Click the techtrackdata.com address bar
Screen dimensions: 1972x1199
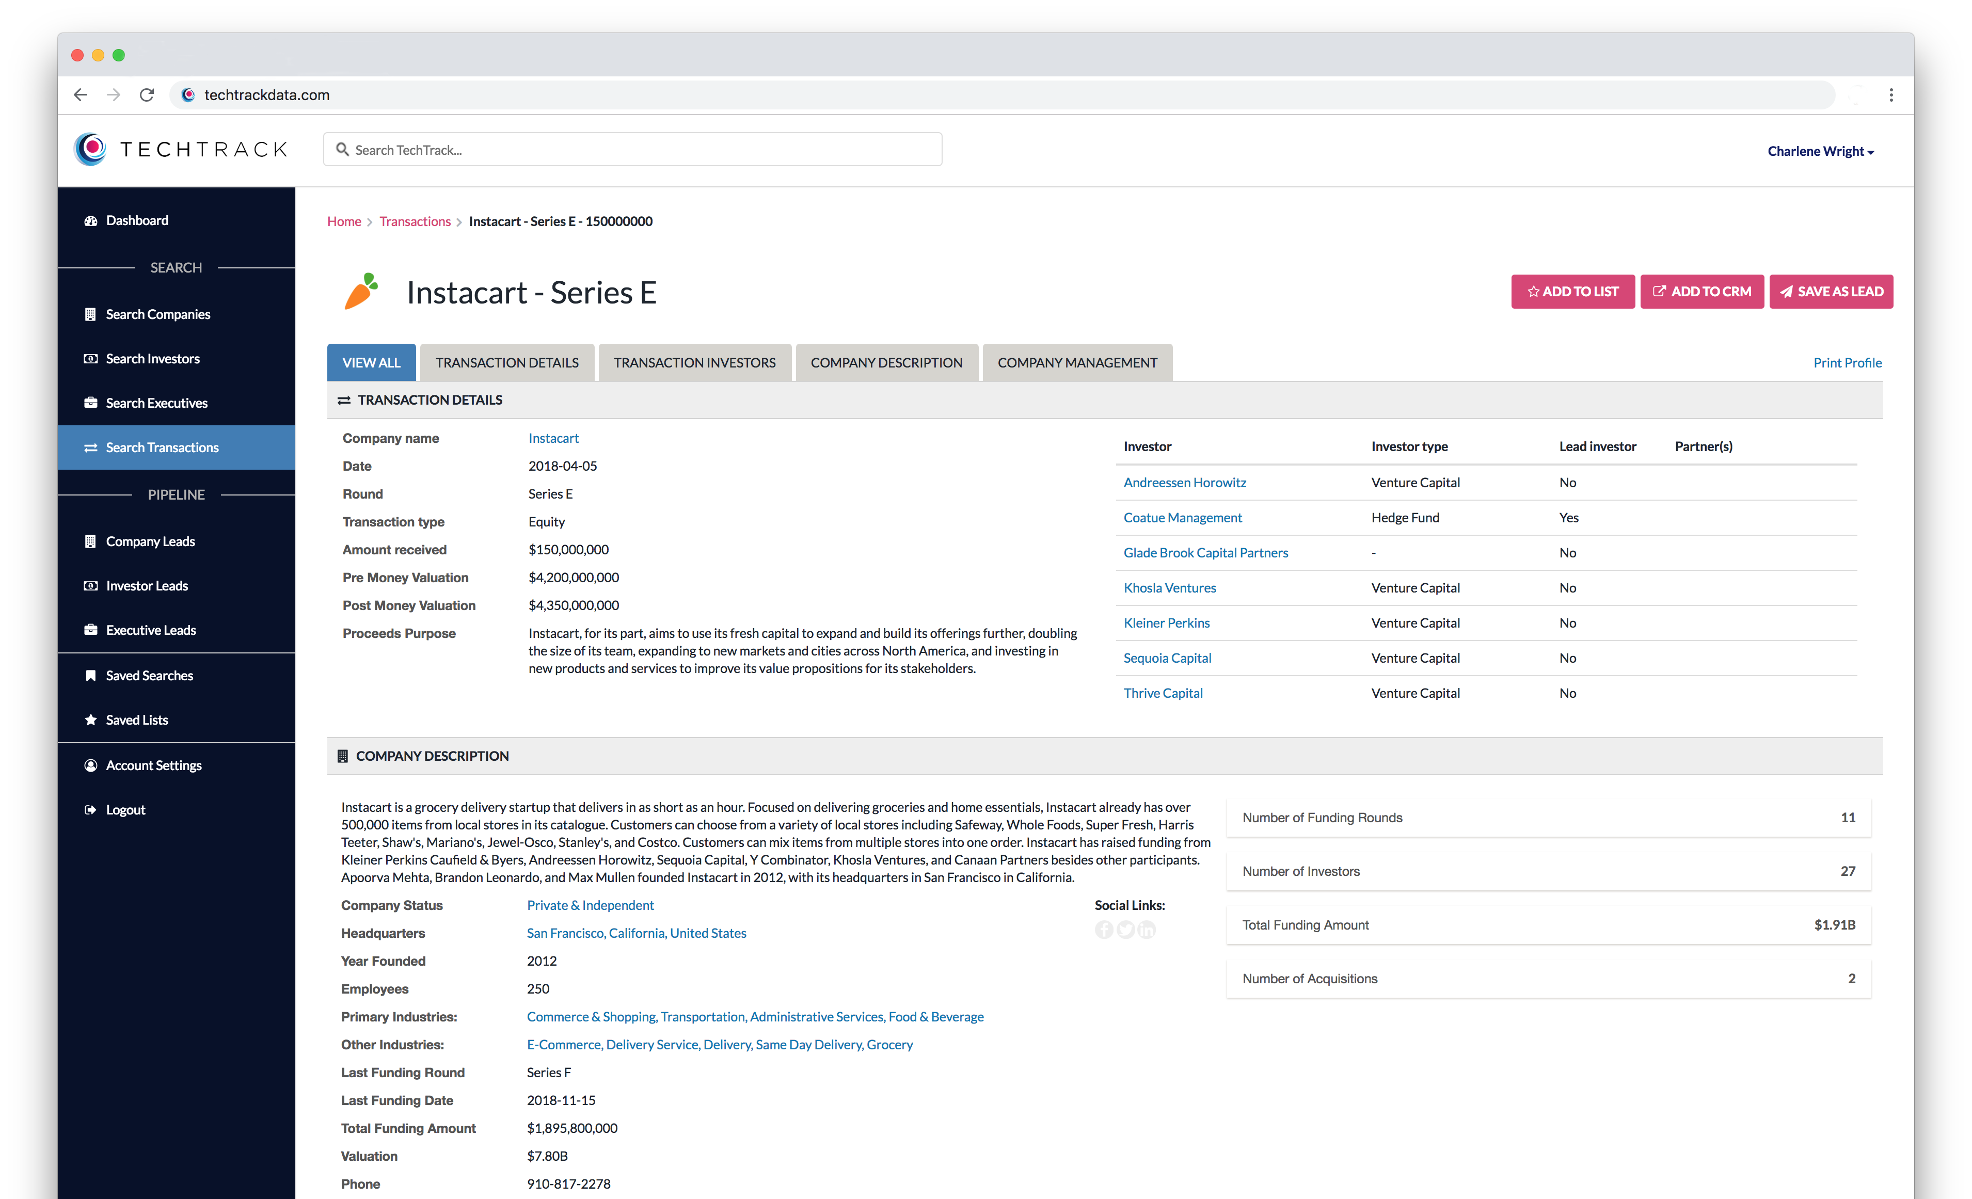pos(1002,94)
